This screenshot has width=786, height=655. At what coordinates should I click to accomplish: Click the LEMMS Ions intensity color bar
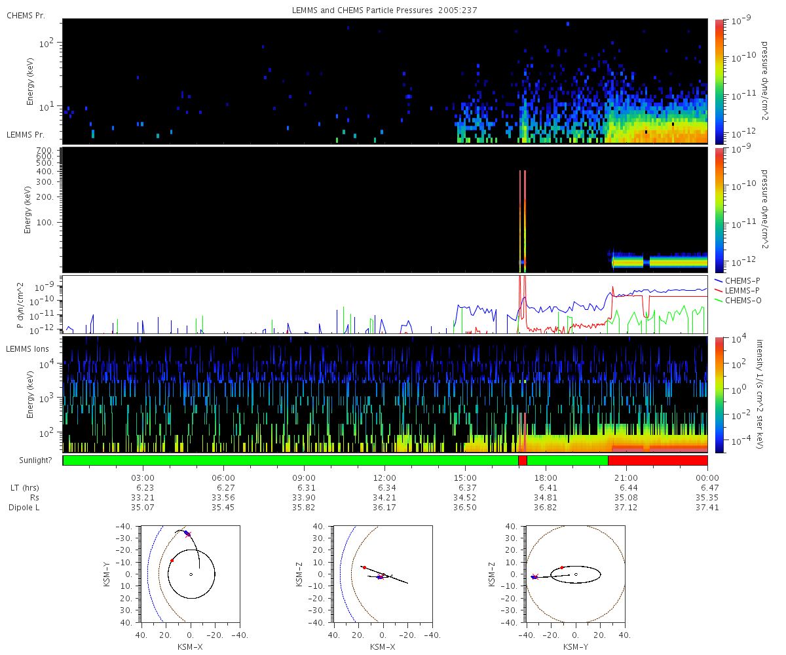(719, 394)
